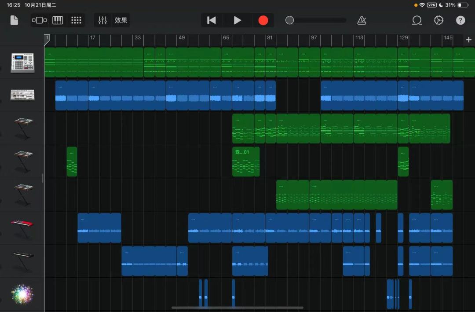Jump to bar 65 on ruler

pyautogui.click(x=226, y=37)
